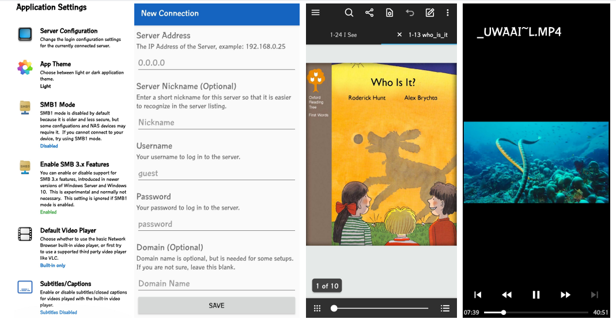
Task: Click the search magnifier icon in the reader
Action: coord(349,13)
